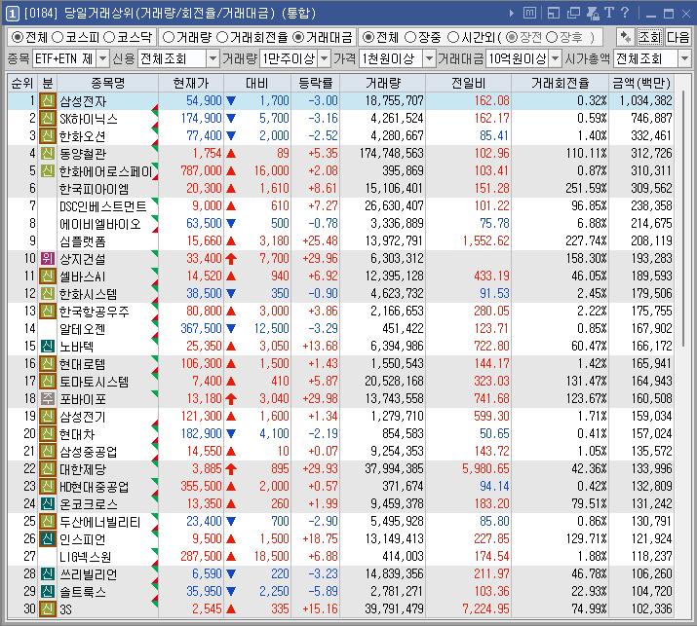Open the 종목 ETF+ETN 제 dropdown
Screen dimensions: 697x626
(102, 58)
